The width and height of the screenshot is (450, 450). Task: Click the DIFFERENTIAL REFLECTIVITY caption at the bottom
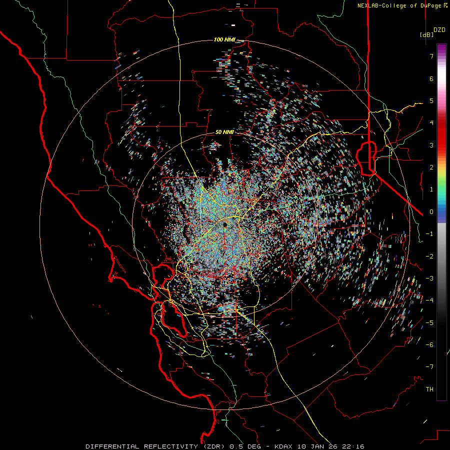click(225, 446)
